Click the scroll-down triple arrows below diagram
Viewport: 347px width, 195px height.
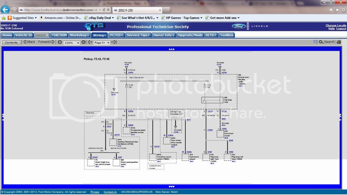point(171,187)
